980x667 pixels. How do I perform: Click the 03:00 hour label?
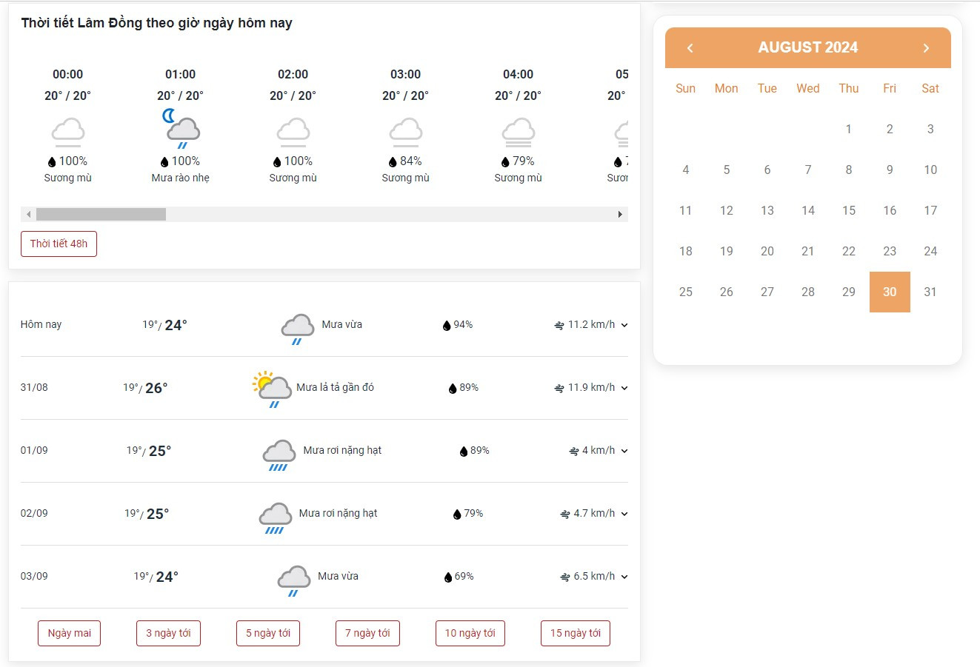click(406, 74)
